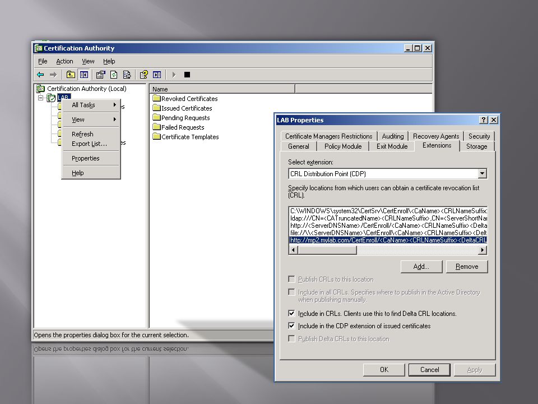
Task: Toggle 'Include in the CDP extension' checkbox
Action: [291, 325]
